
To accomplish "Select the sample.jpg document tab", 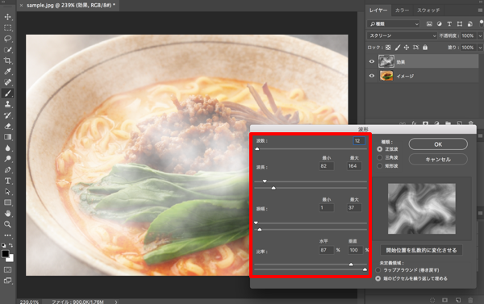I will point(69,6).
